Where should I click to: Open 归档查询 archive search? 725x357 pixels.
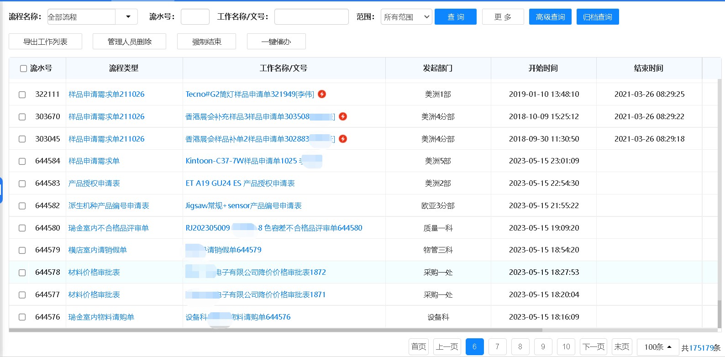tap(598, 17)
